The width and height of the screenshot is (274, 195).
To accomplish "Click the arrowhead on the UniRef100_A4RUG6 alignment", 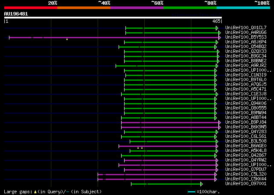I will [219, 33].
